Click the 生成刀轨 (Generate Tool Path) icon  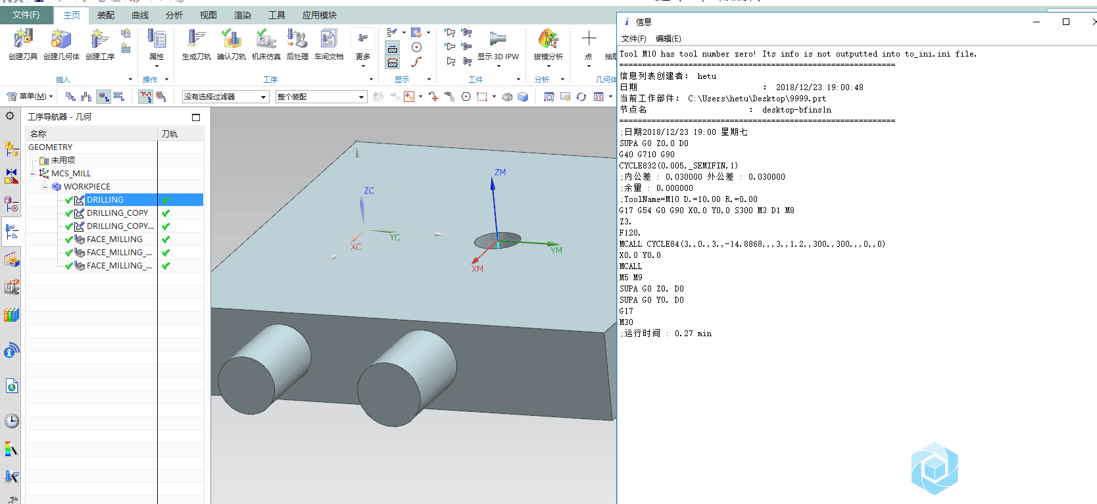[x=196, y=44]
